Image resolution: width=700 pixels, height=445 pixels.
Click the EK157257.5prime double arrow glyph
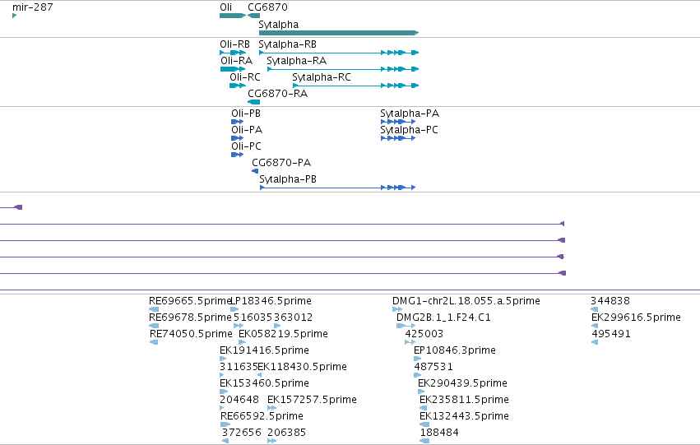(x=272, y=408)
